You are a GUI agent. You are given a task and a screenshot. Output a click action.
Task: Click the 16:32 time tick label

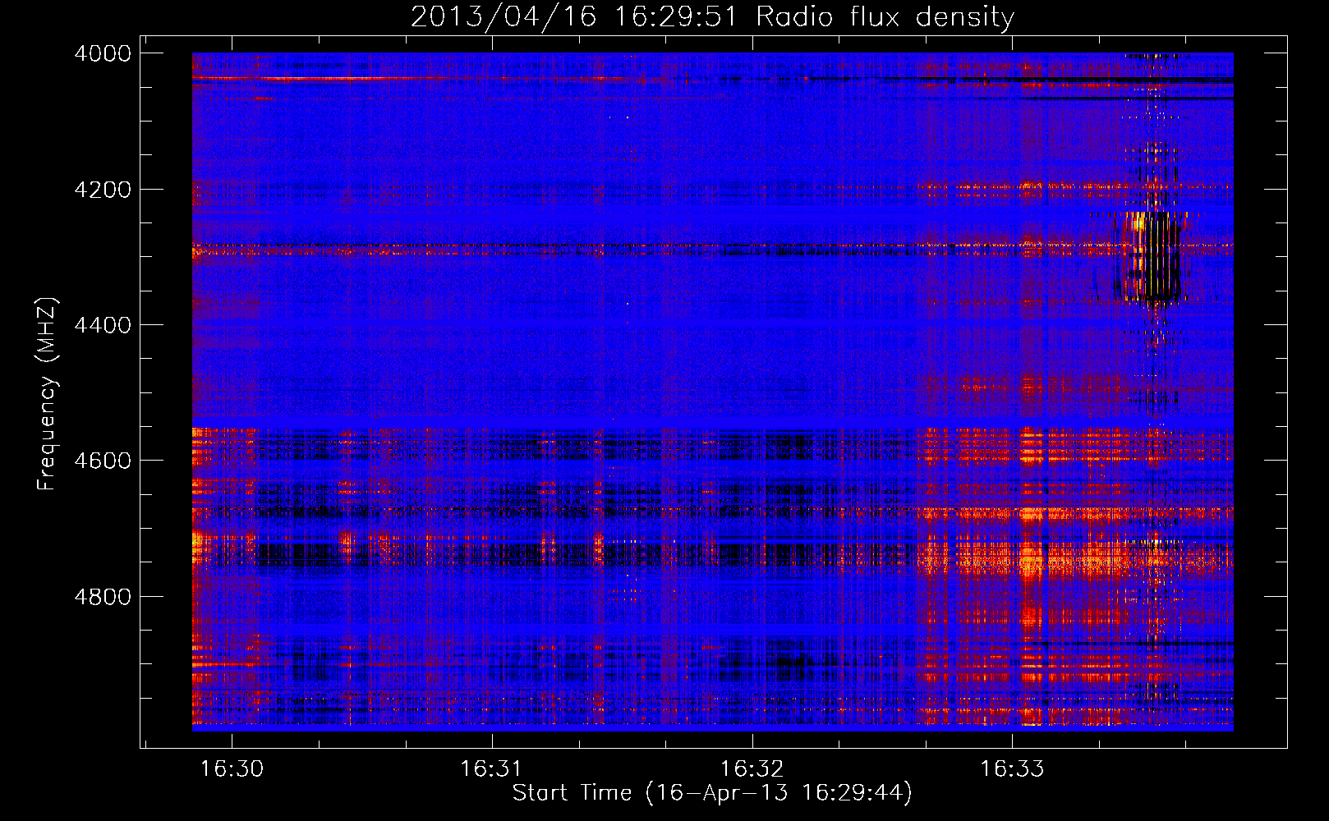coord(752,768)
